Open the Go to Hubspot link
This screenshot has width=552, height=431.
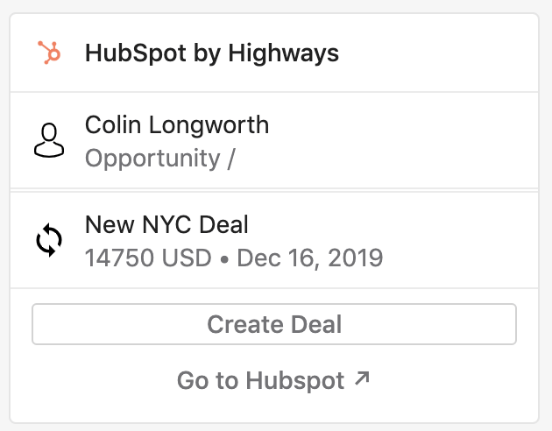(273, 380)
